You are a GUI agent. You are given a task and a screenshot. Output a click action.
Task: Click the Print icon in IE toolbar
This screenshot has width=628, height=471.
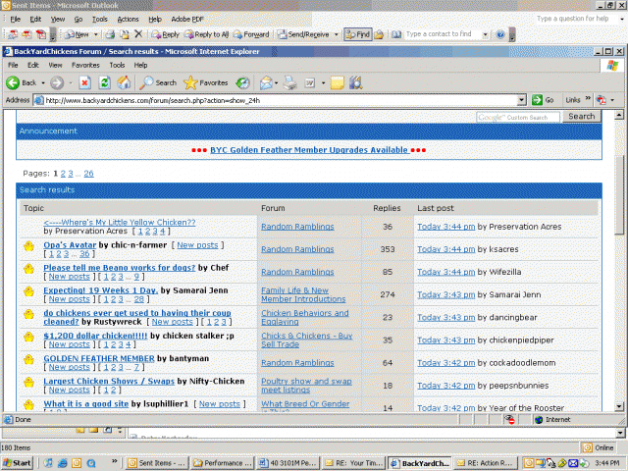click(x=290, y=82)
